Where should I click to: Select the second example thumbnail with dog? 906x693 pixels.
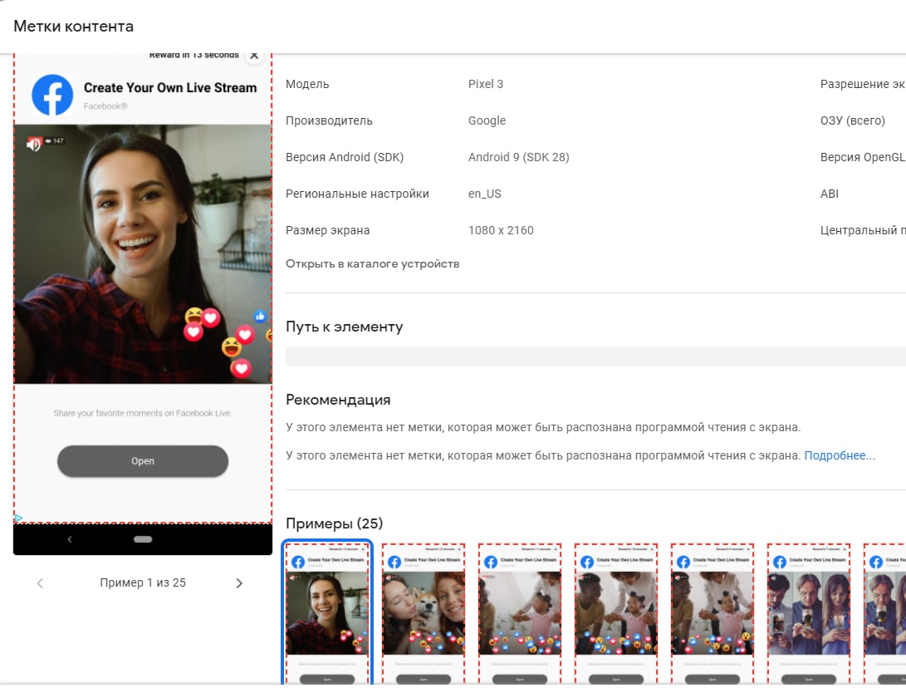(424, 613)
